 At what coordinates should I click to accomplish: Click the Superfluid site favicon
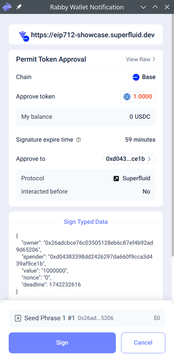[24, 36]
